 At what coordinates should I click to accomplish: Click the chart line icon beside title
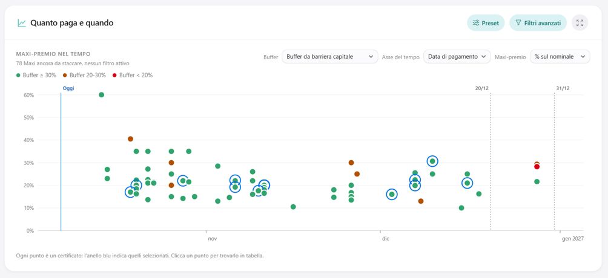22,23
